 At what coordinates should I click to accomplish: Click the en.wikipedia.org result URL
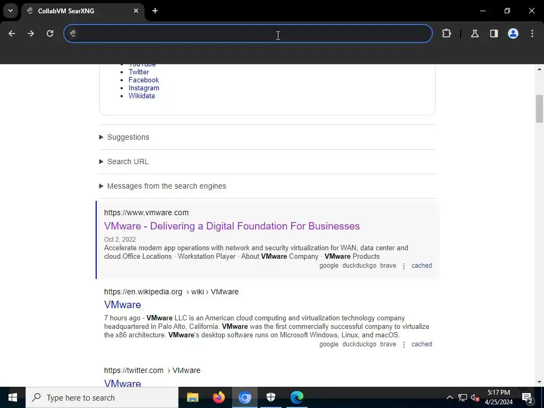[x=172, y=292]
